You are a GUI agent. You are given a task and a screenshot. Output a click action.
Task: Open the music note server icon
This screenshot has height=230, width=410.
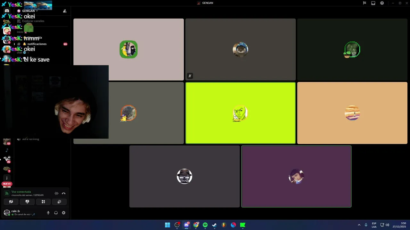pos(7,150)
